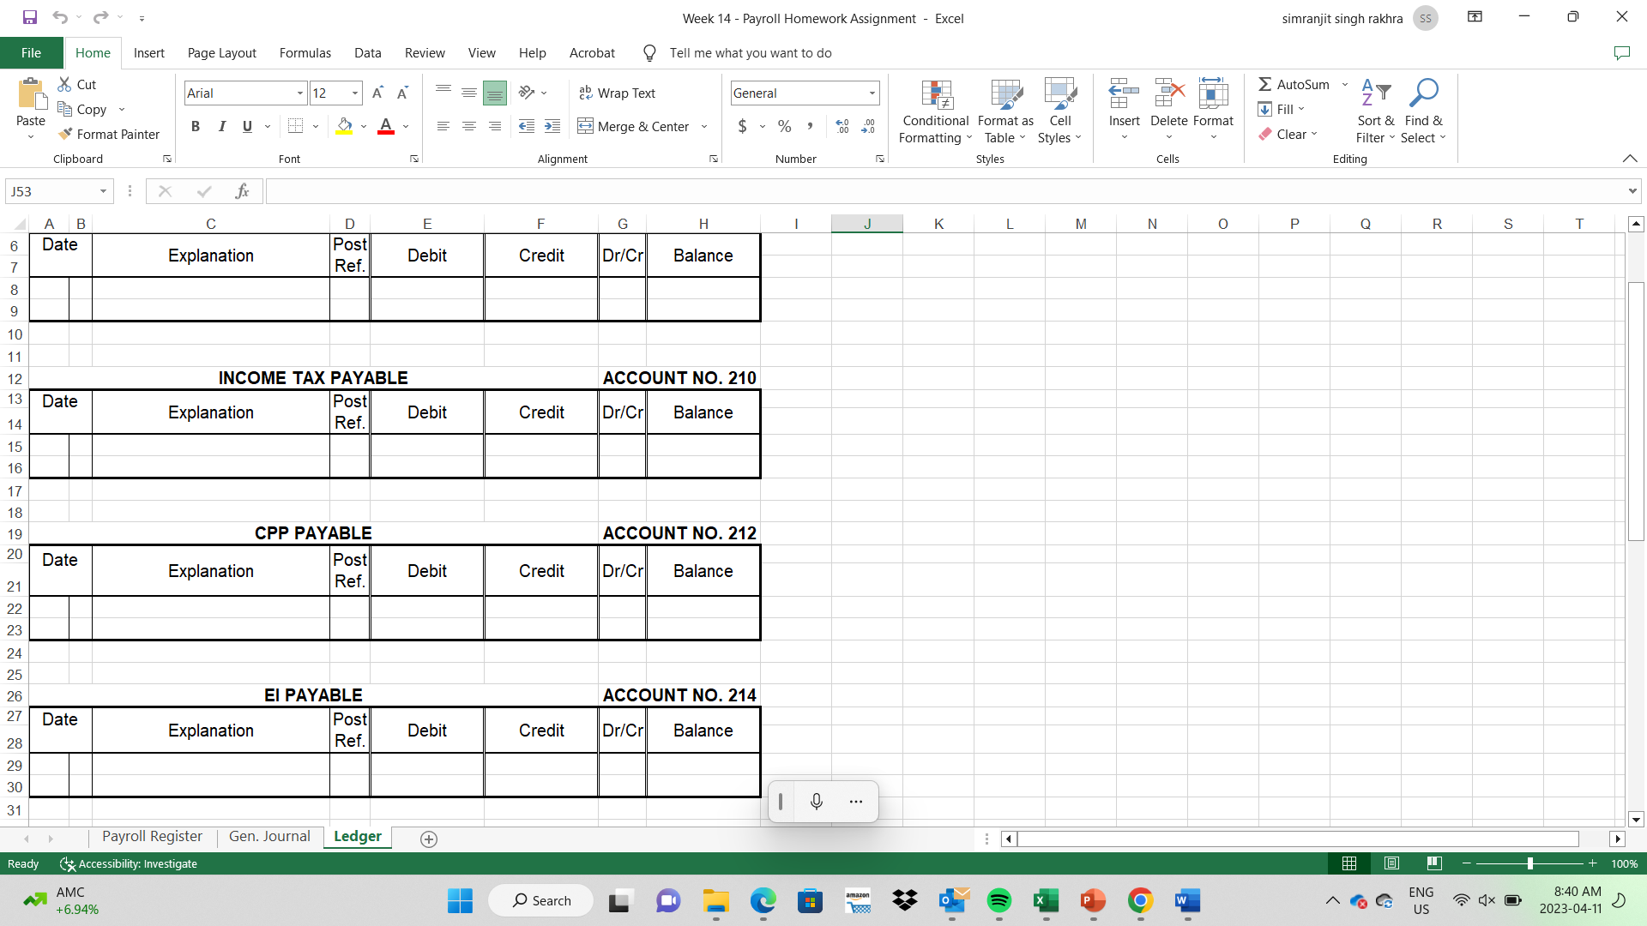Image resolution: width=1647 pixels, height=926 pixels.
Task: Activate italic formatting
Action: coord(221,126)
